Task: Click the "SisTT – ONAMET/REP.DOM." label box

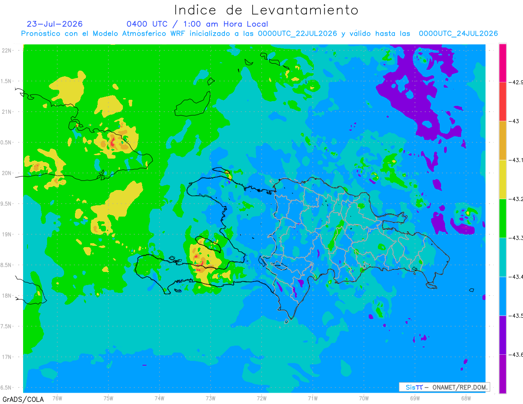Action: [445, 387]
